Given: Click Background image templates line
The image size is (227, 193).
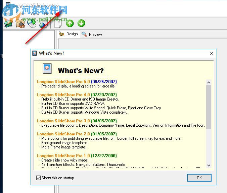Looking at the screenshot, I should click(64, 143).
